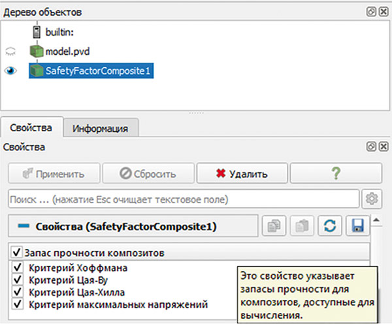This screenshot has height=324, width=392.
Task: Click the save properties floppy disk icon
Action: [357, 226]
